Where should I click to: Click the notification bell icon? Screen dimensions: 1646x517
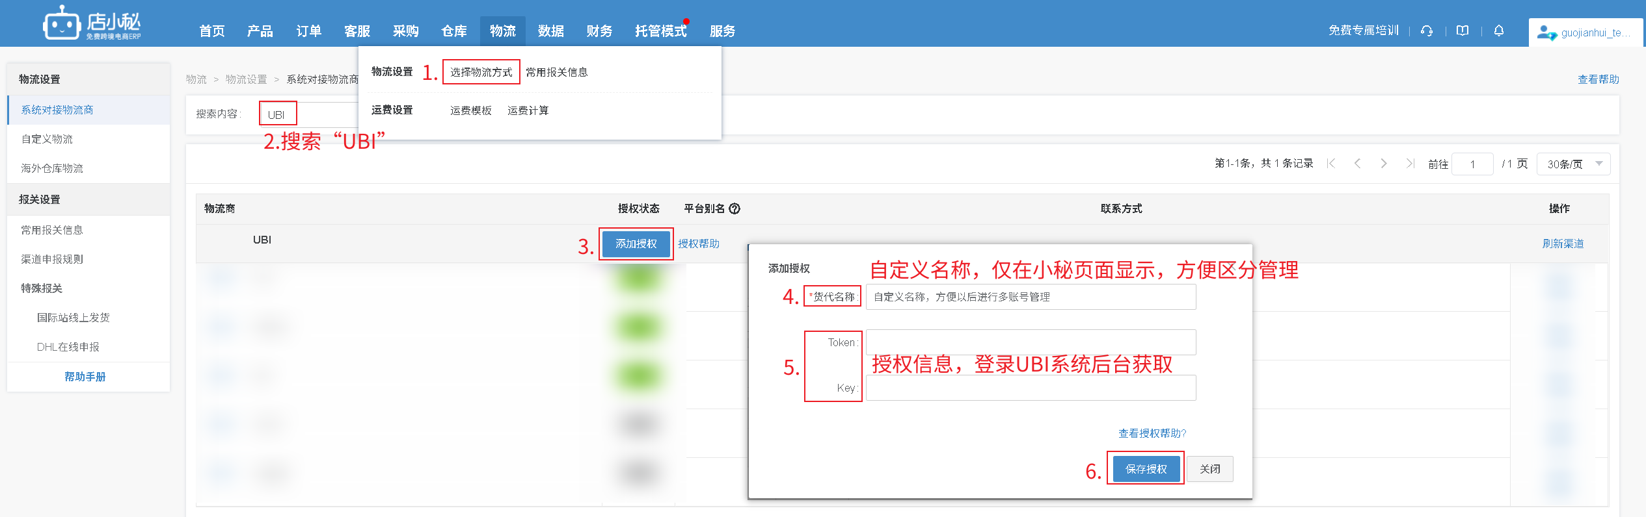click(1499, 31)
